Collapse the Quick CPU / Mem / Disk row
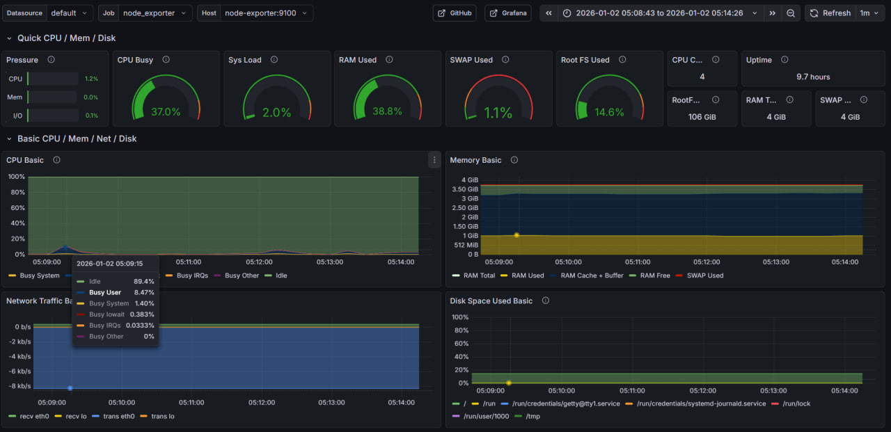This screenshot has width=891, height=432. click(x=9, y=38)
